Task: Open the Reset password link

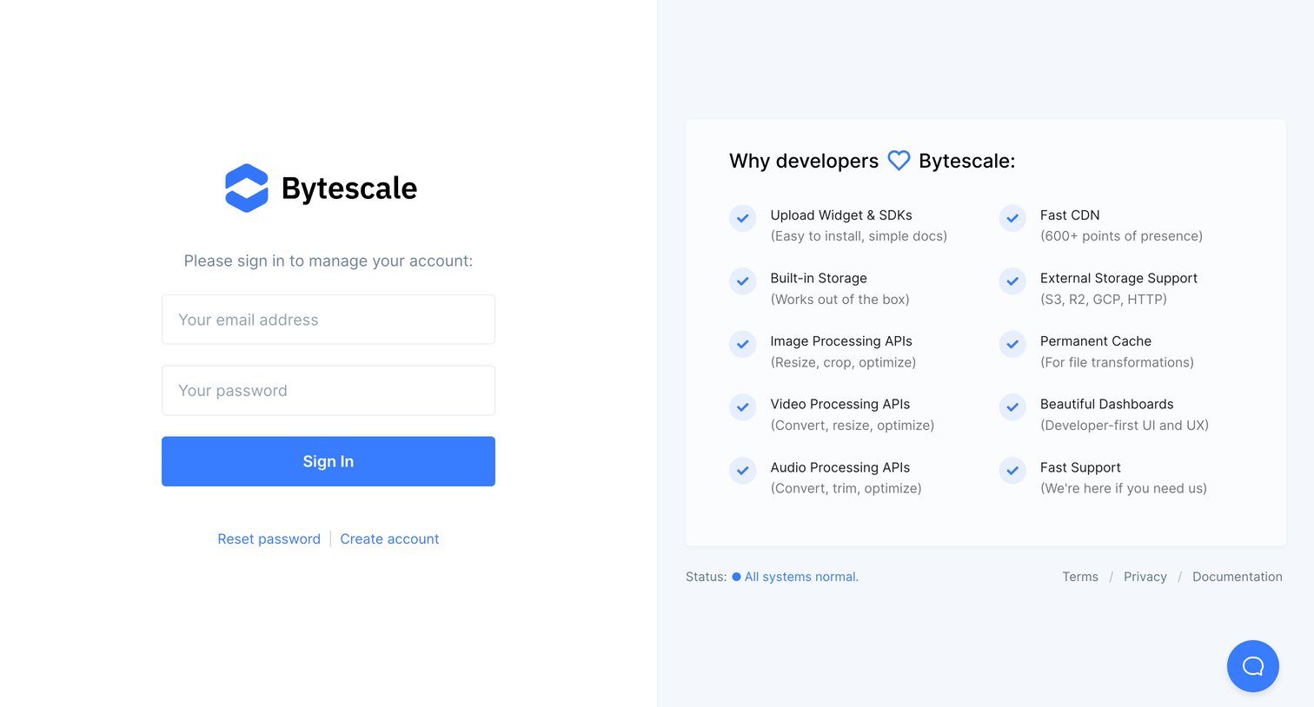Action: (269, 539)
